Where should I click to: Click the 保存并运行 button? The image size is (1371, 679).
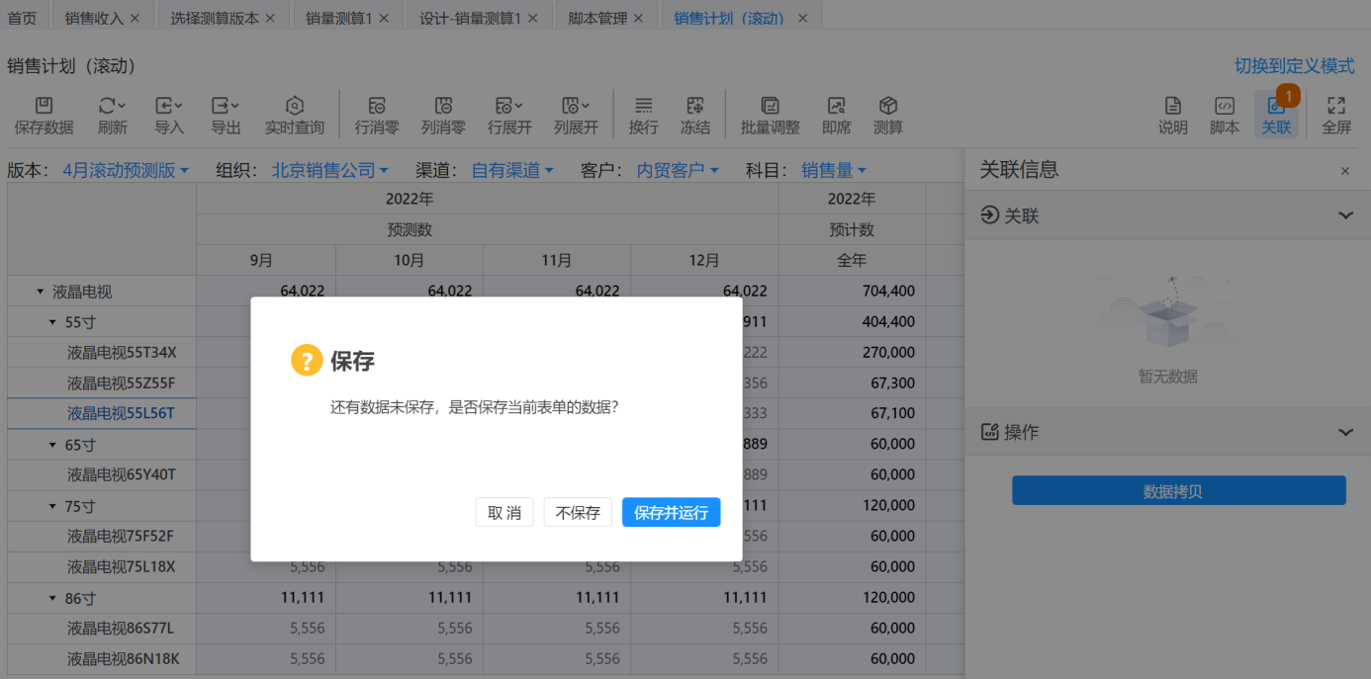pos(671,513)
